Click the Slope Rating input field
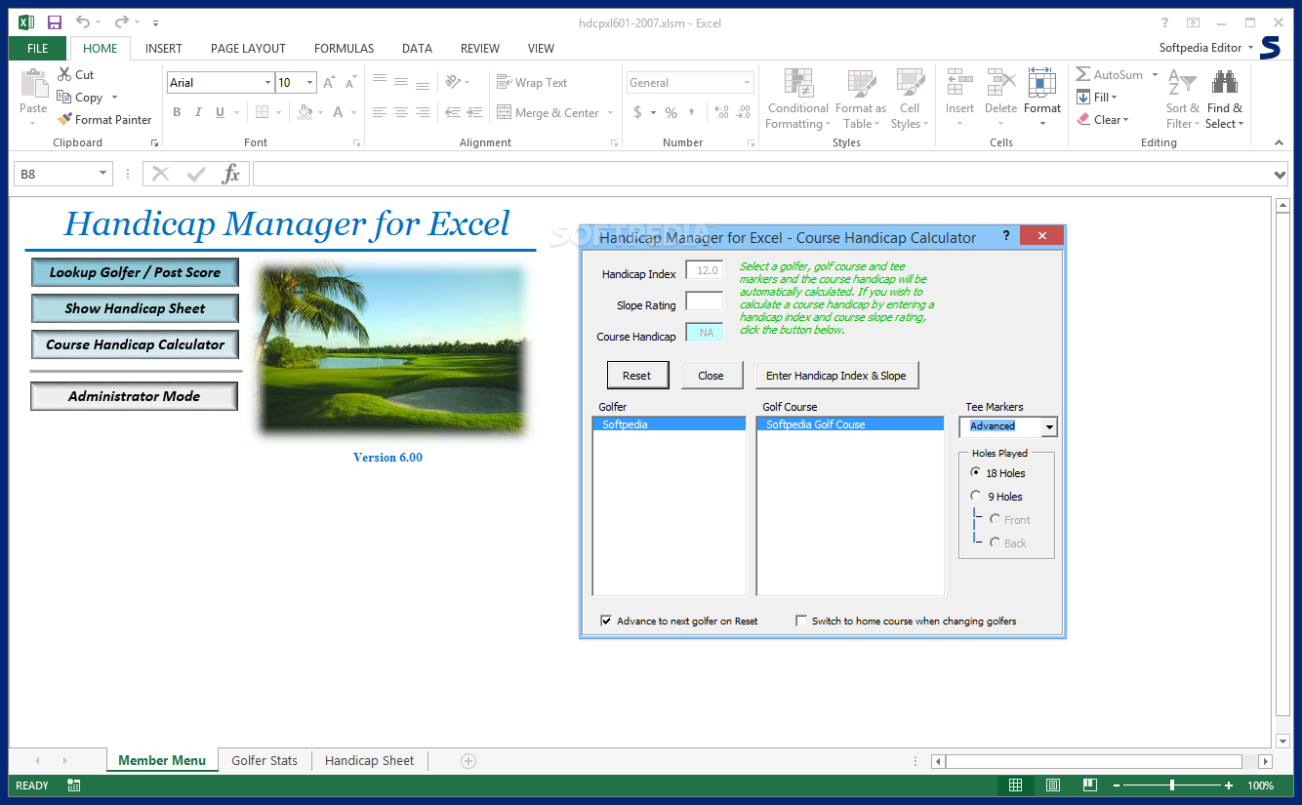 705,302
